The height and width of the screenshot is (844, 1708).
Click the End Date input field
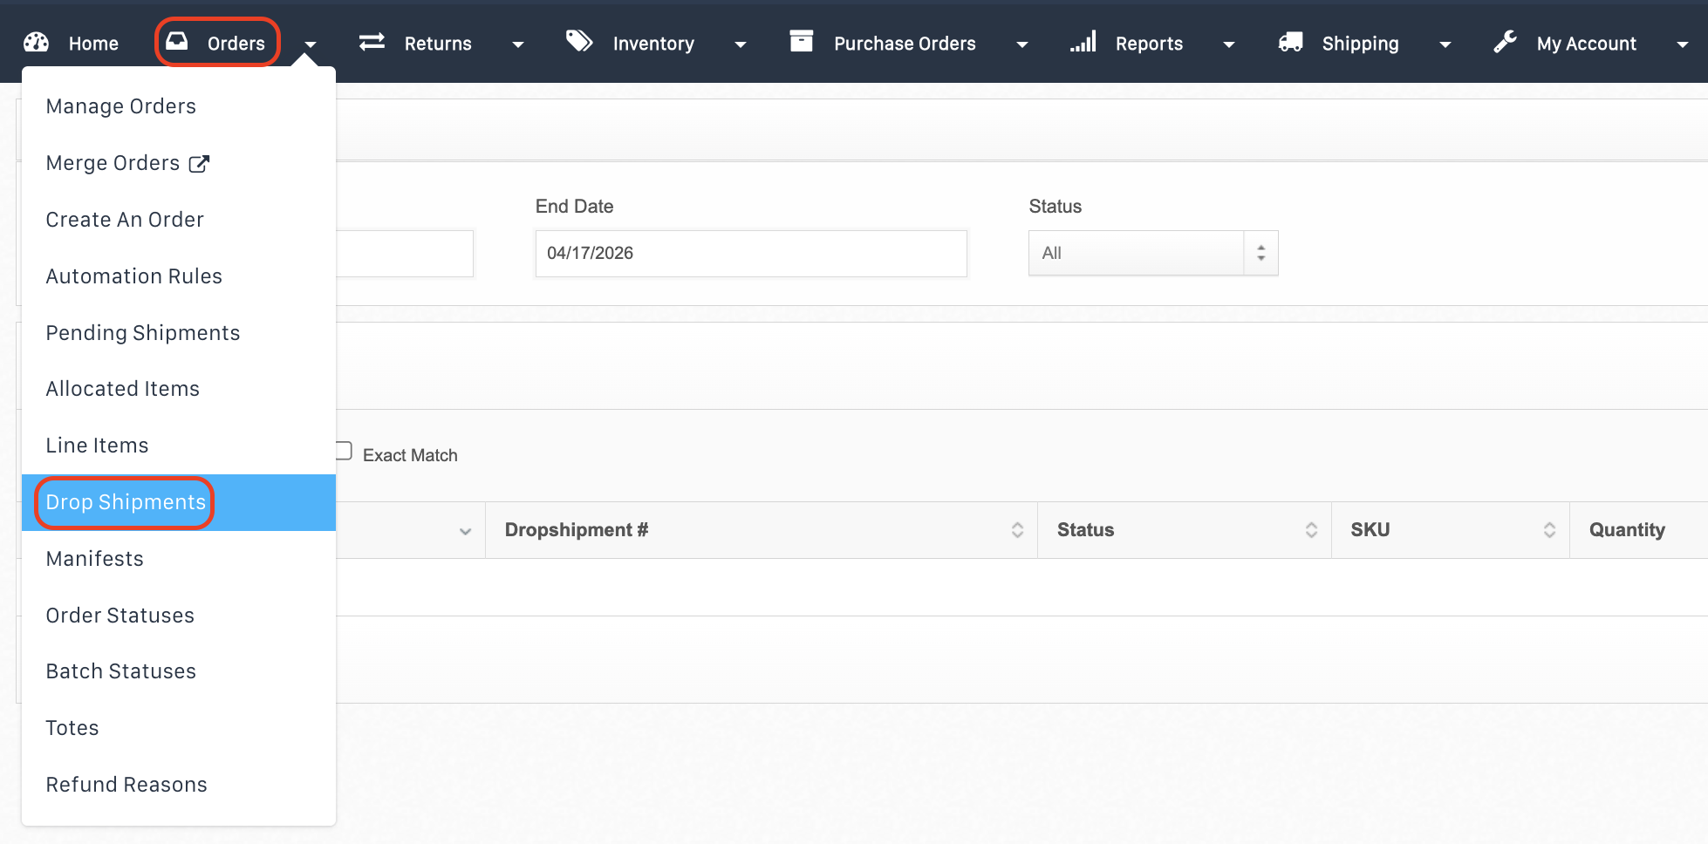click(750, 254)
